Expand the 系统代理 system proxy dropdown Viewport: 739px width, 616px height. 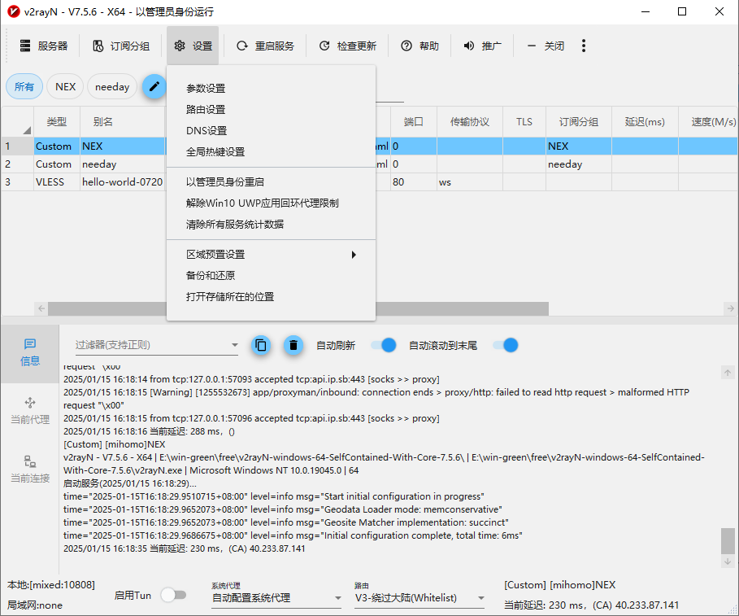(276, 598)
